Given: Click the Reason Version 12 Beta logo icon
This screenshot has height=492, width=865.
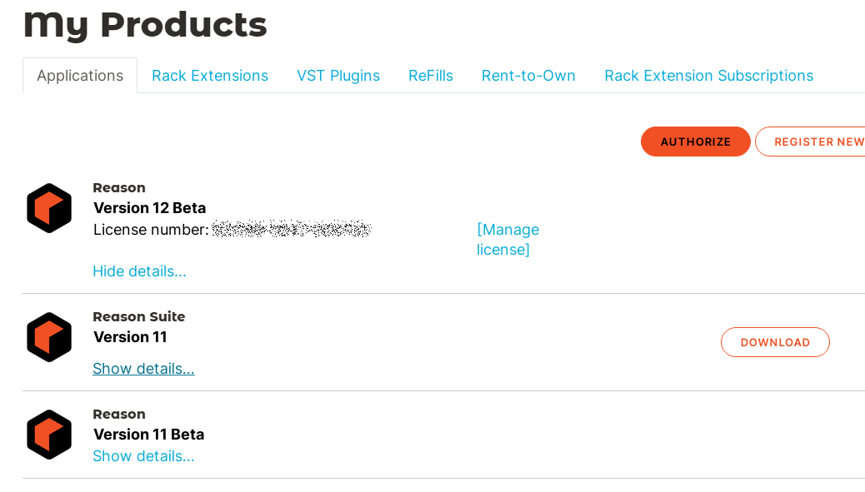Looking at the screenshot, I should [49, 208].
